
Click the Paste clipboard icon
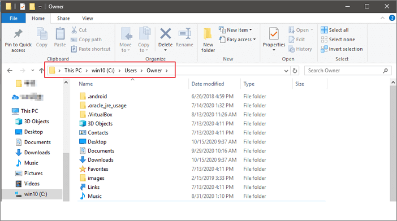pyautogui.click(x=60, y=34)
